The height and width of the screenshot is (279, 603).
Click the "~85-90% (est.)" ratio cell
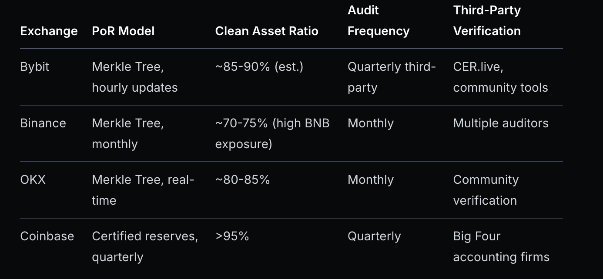click(x=259, y=67)
